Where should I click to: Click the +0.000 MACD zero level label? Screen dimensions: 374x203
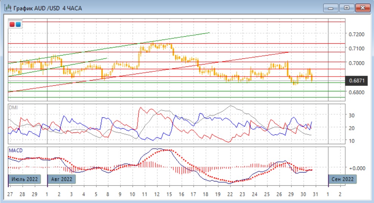pyautogui.click(x=357, y=168)
